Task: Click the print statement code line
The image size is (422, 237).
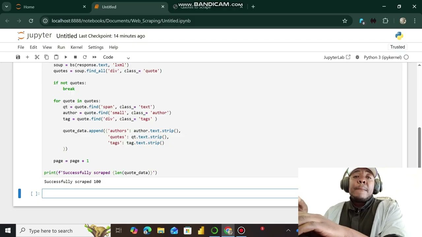Action: pyautogui.click(x=101, y=173)
